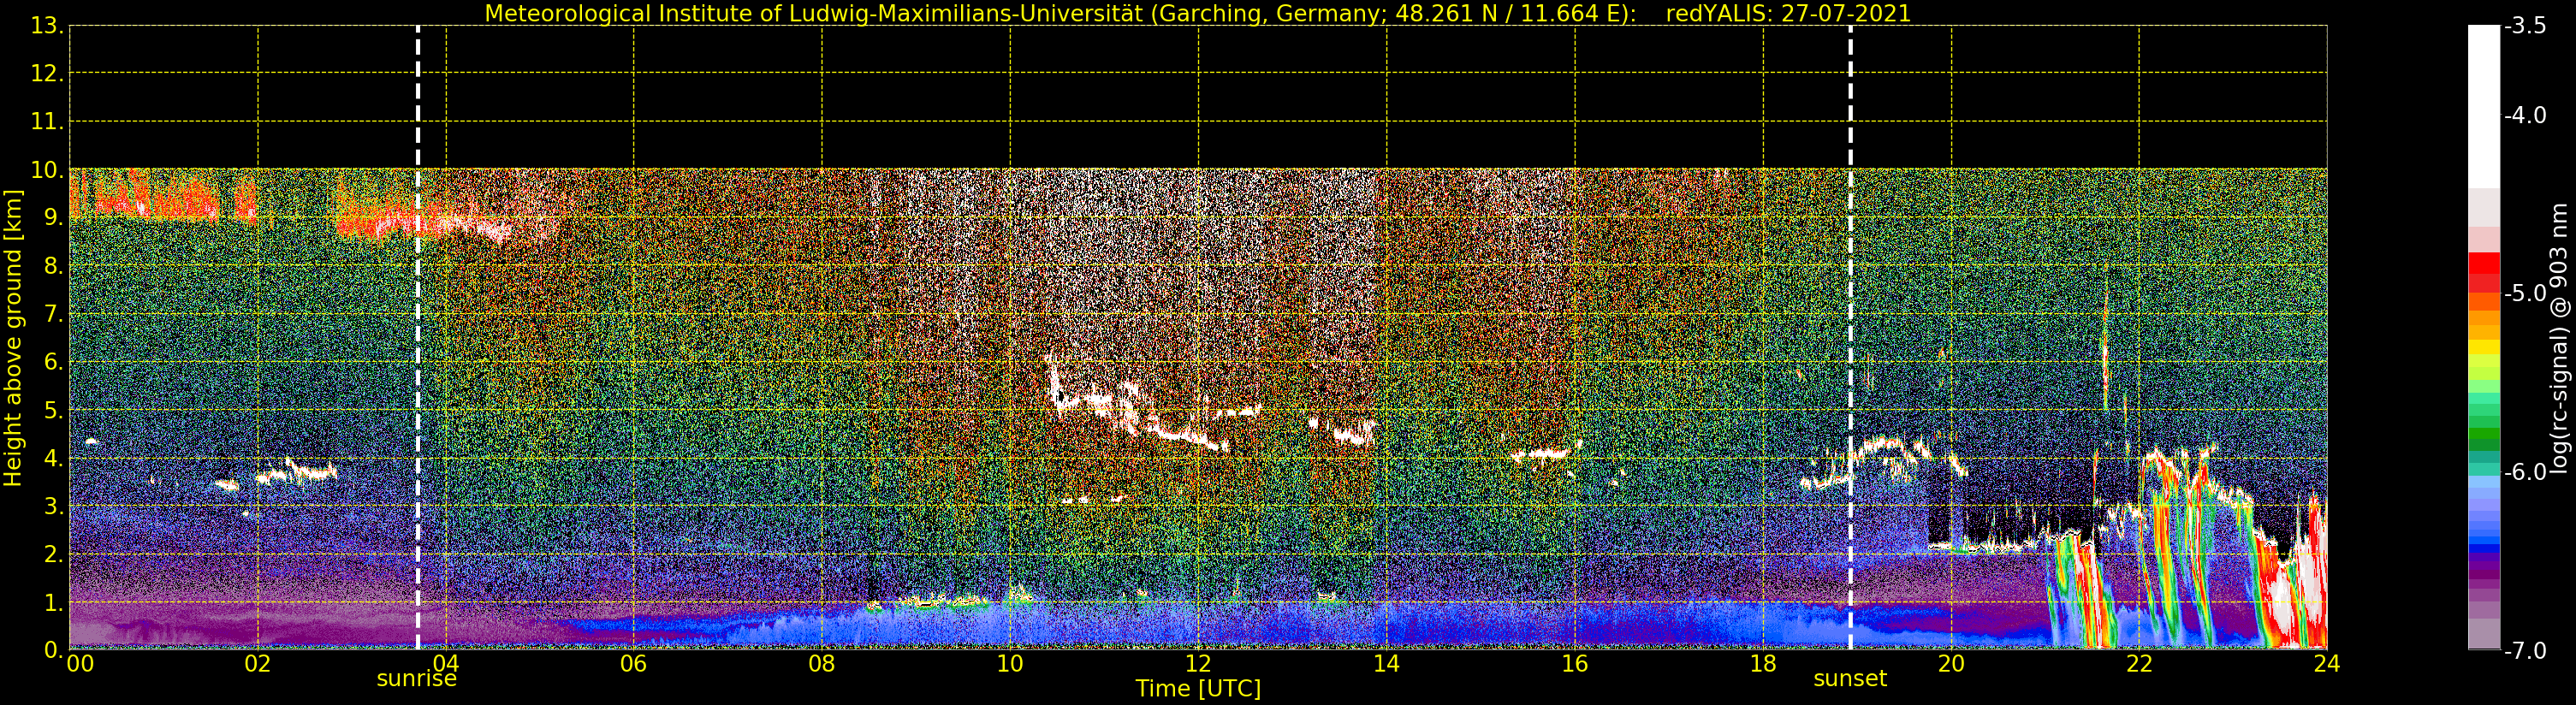
Task: Click the white dashed sunrise line
Action: tap(418, 338)
